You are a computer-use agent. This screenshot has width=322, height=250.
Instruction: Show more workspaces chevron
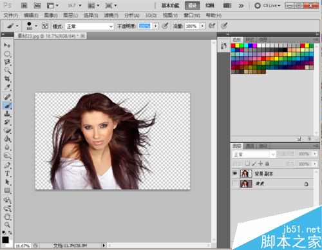pyautogui.click(x=241, y=6)
